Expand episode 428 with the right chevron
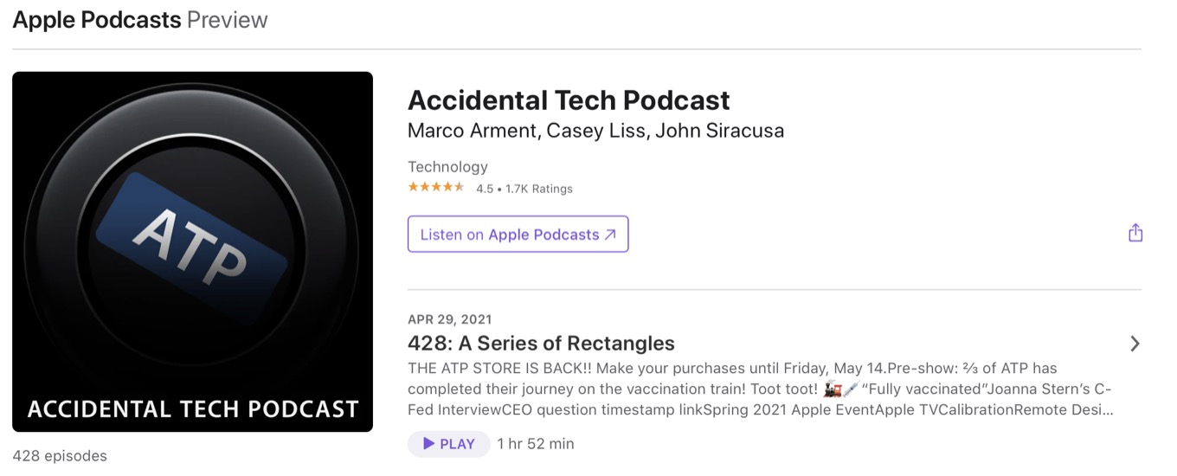The height and width of the screenshot is (476, 1177). [x=1135, y=344]
